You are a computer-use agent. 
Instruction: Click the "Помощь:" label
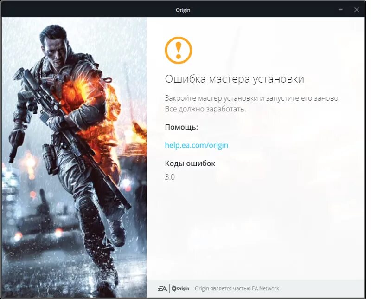181,127
